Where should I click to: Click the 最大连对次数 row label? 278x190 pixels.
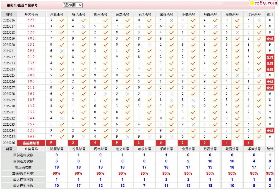coord(23,186)
